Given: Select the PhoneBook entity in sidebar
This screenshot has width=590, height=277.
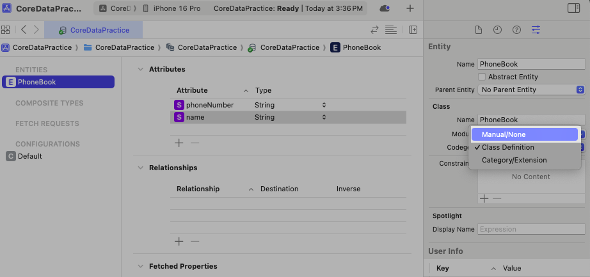Looking at the screenshot, I should (58, 82).
